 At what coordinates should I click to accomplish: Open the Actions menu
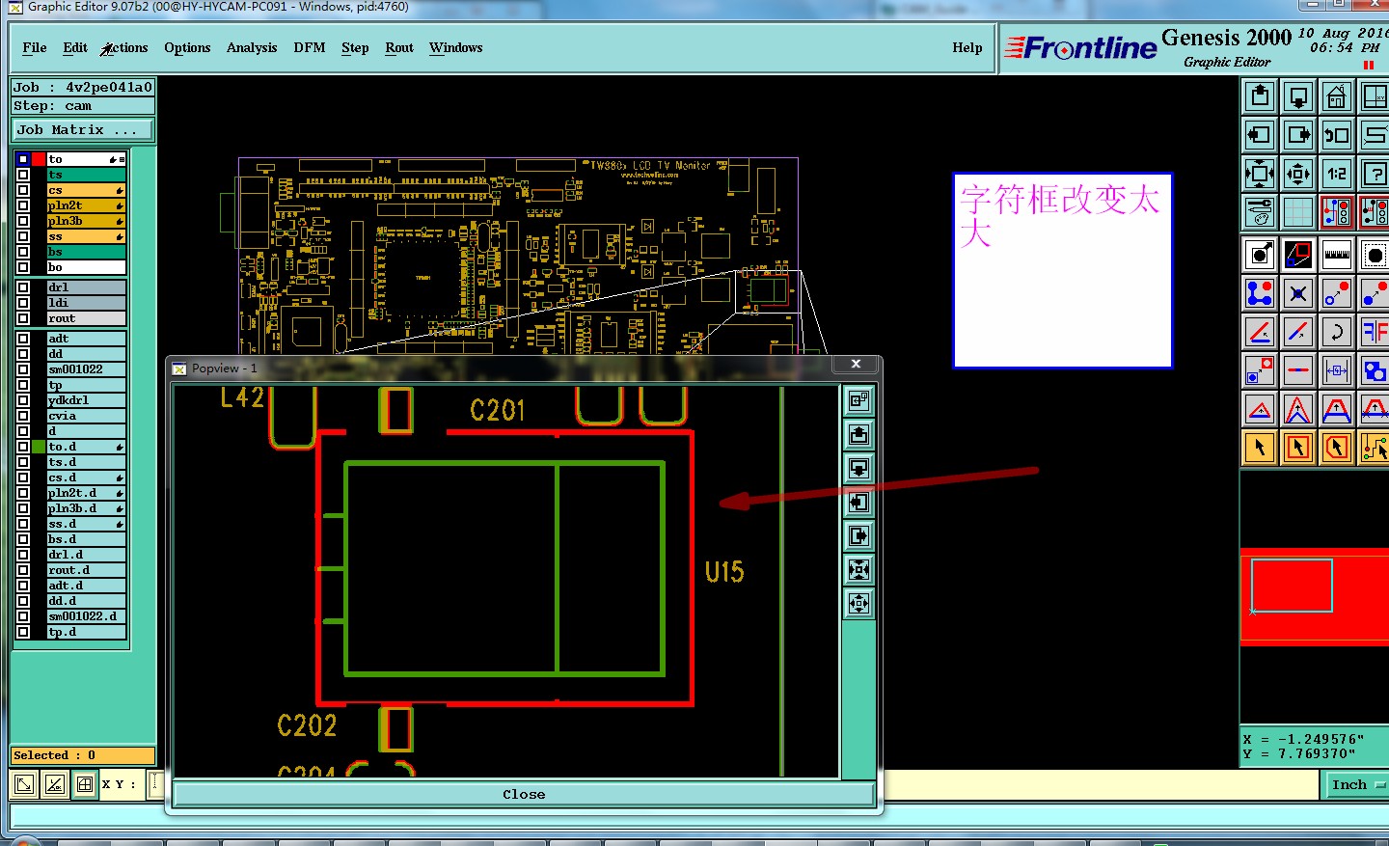click(x=125, y=48)
